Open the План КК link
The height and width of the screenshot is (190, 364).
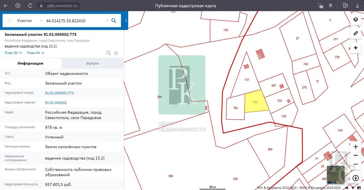35,53
